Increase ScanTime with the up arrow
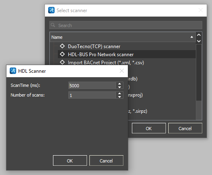The height and width of the screenshot is (175, 212). click(119, 84)
